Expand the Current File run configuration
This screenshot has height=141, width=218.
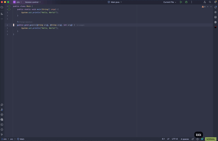coord(170,2)
